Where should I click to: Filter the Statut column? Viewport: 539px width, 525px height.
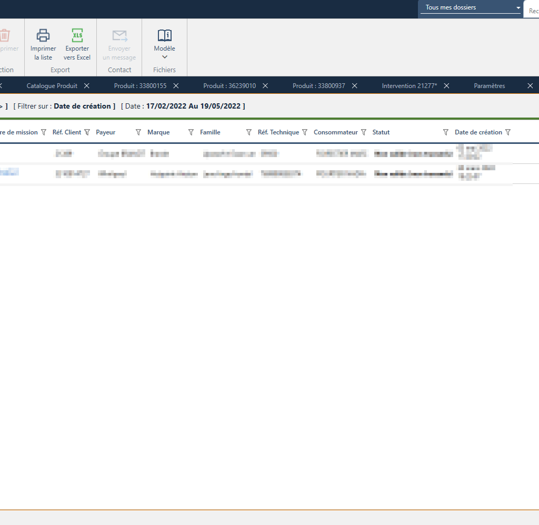446,132
